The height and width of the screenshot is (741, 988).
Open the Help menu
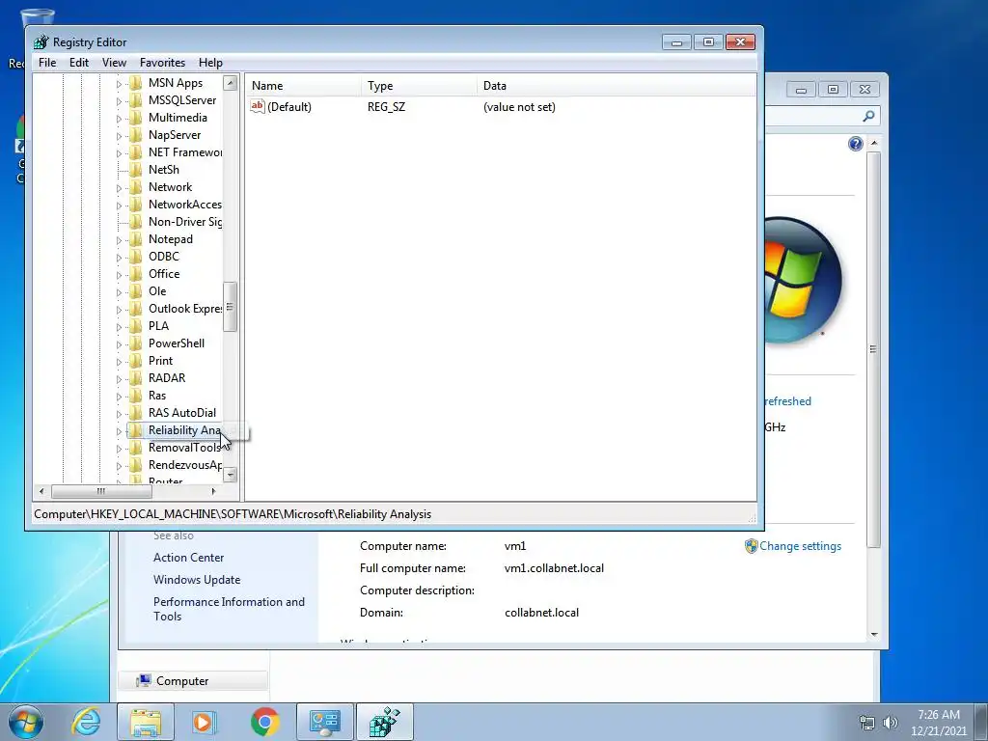click(x=210, y=63)
